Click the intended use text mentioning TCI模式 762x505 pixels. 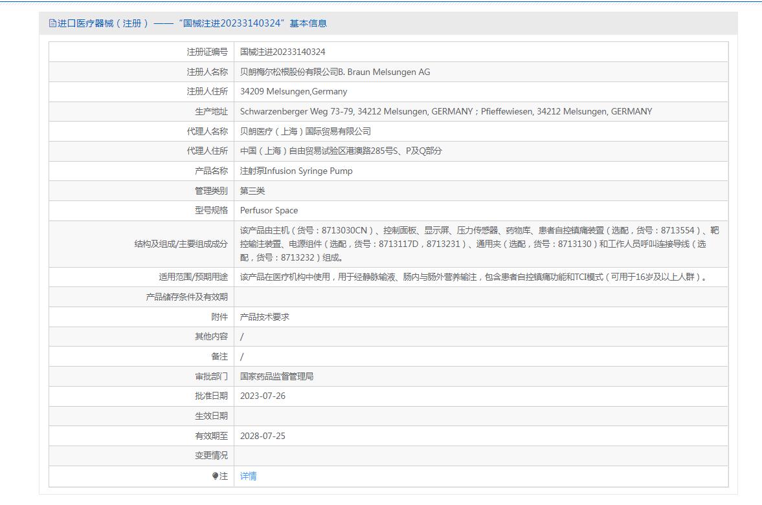[x=474, y=277]
